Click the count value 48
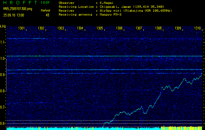205x130 pixels. pos(47,15)
